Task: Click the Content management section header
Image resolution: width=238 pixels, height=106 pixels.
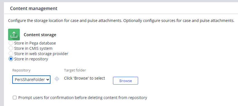Action: pyautogui.click(x=34, y=8)
